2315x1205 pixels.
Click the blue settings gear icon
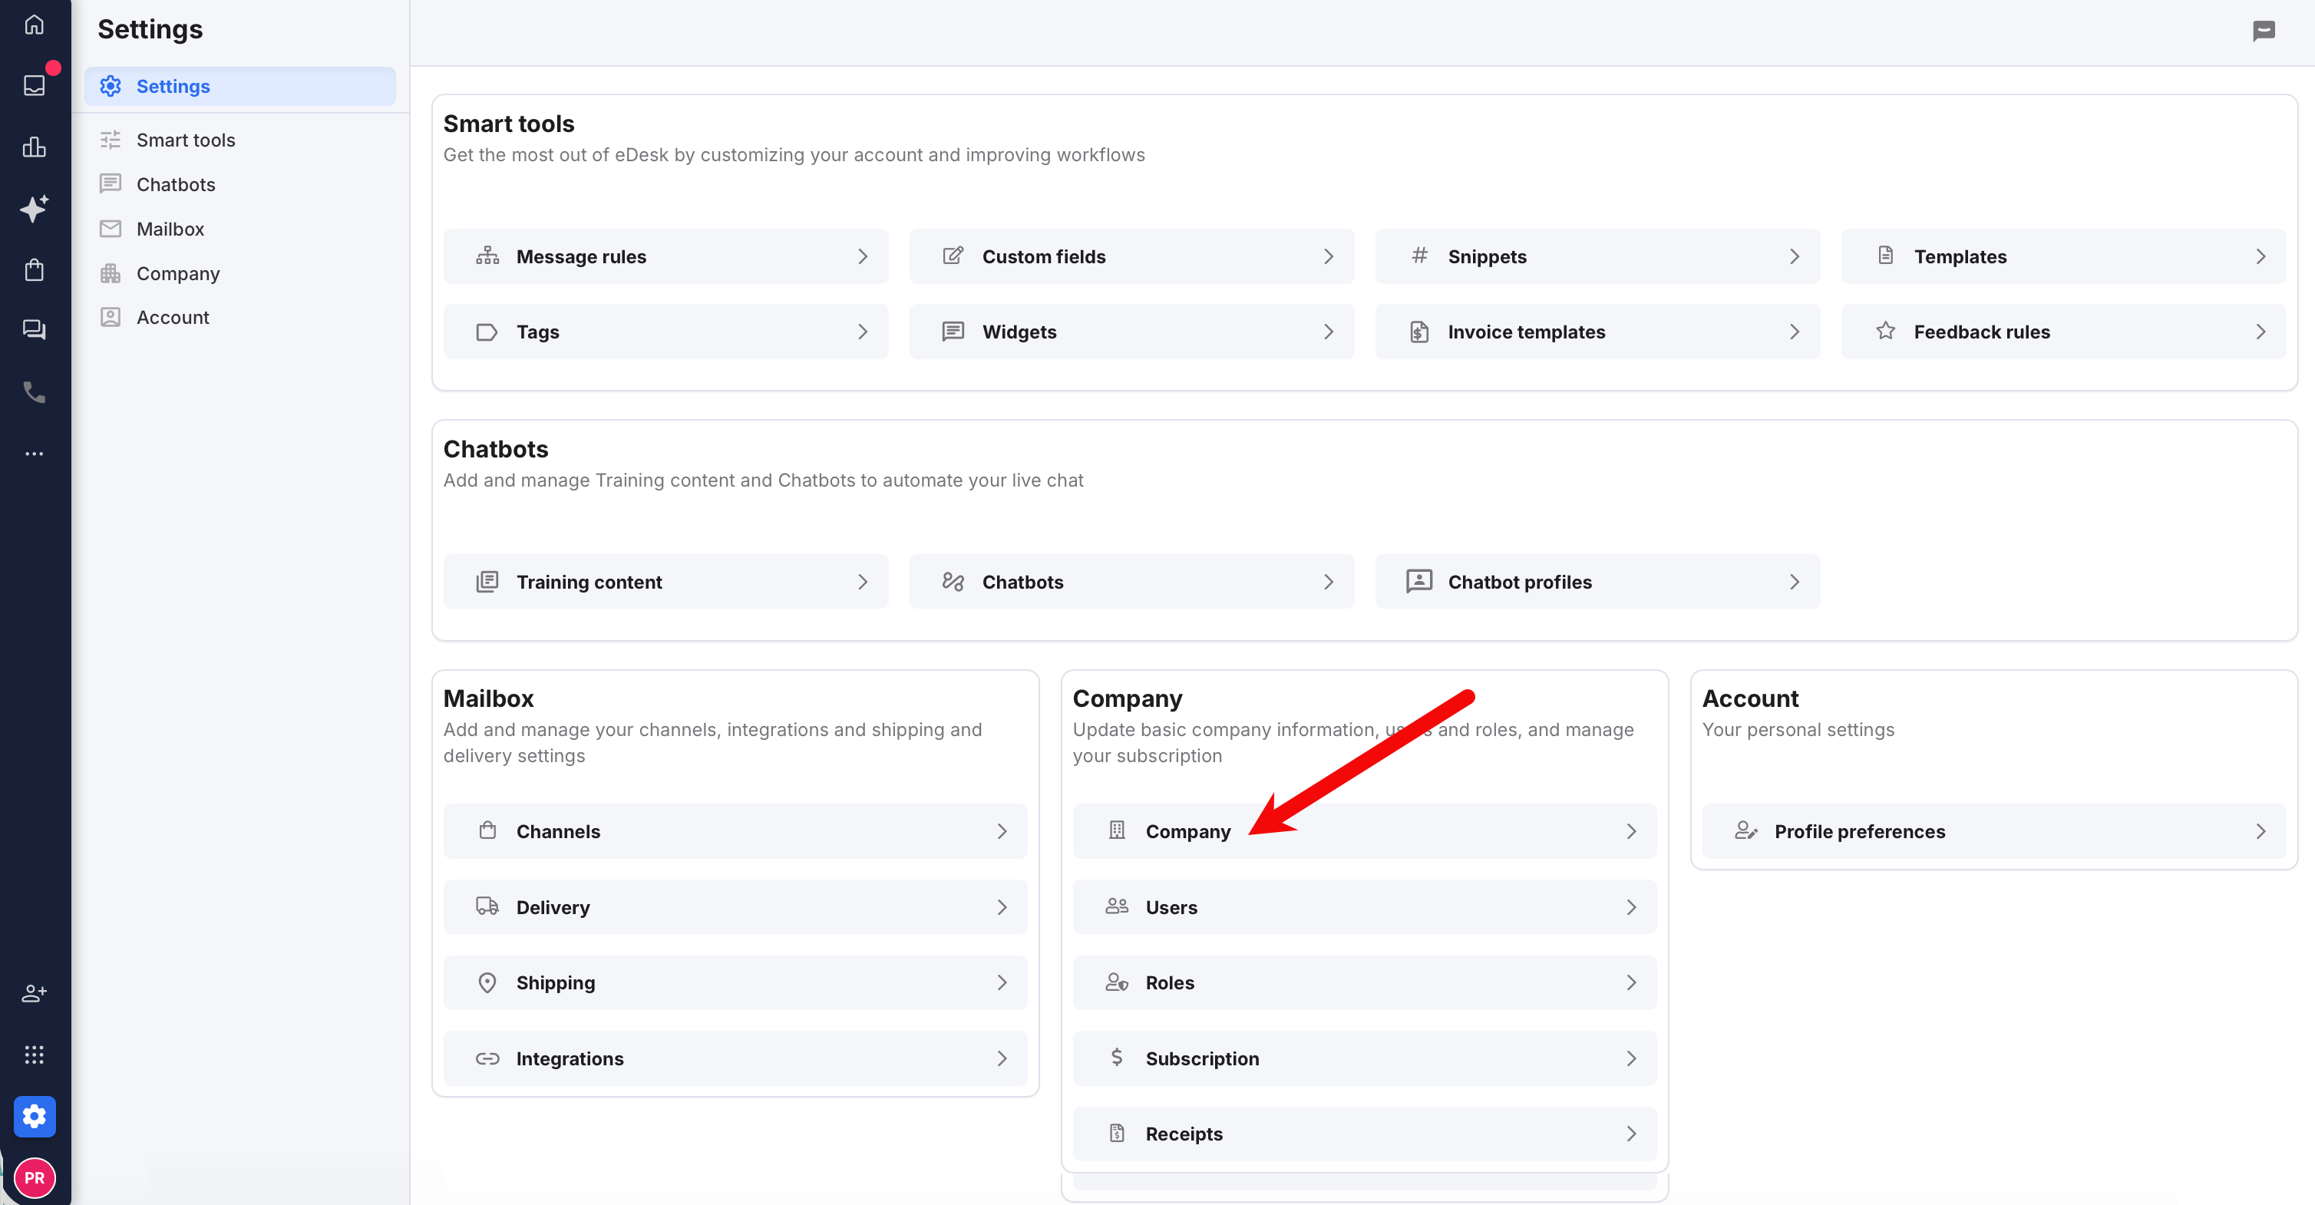click(x=34, y=1116)
